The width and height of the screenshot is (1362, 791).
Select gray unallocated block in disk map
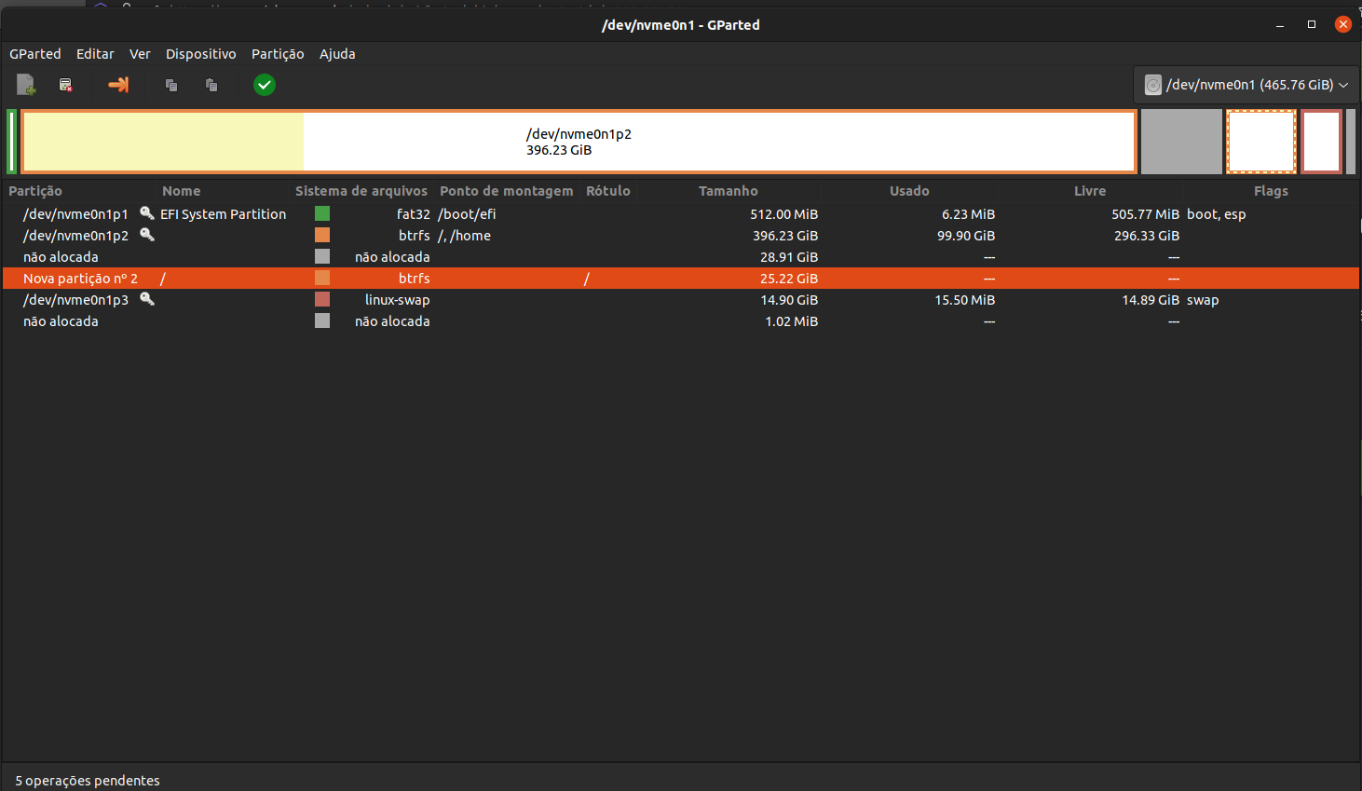point(1181,142)
